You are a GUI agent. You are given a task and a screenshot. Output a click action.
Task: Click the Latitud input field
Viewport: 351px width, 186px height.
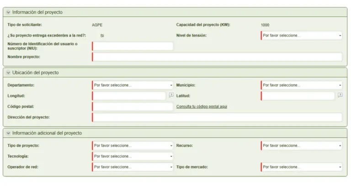pyautogui.click(x=298, y=96)
